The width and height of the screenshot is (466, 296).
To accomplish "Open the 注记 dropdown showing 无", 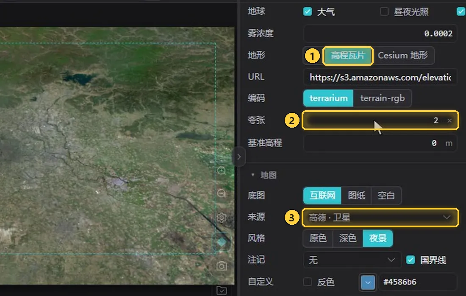I will click(352, 260).
